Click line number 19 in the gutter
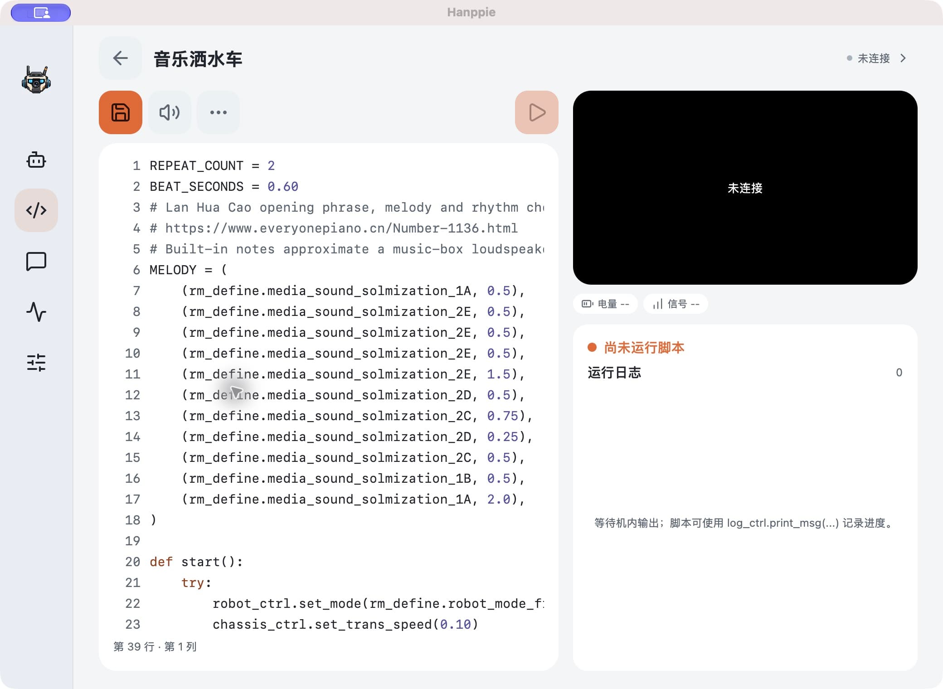 tap(132, 541)
